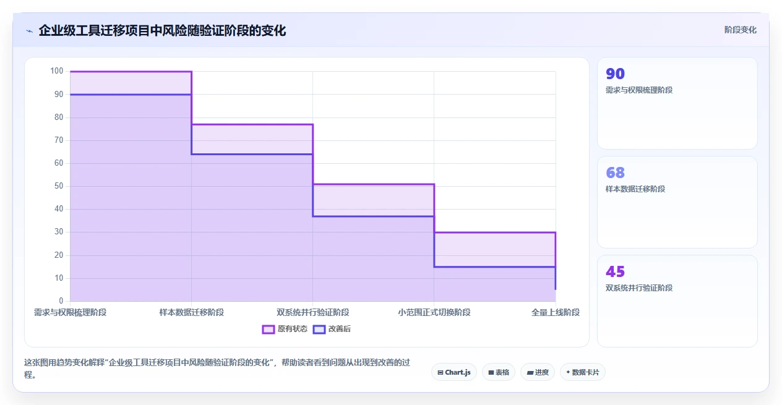Screen dimensions: 782x405
Task: Click the y-axis value 50
Action: tap(59, 186)
